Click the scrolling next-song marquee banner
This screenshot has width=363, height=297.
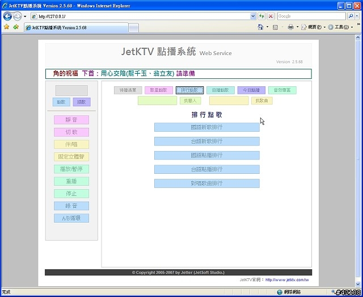click(179, 74)
